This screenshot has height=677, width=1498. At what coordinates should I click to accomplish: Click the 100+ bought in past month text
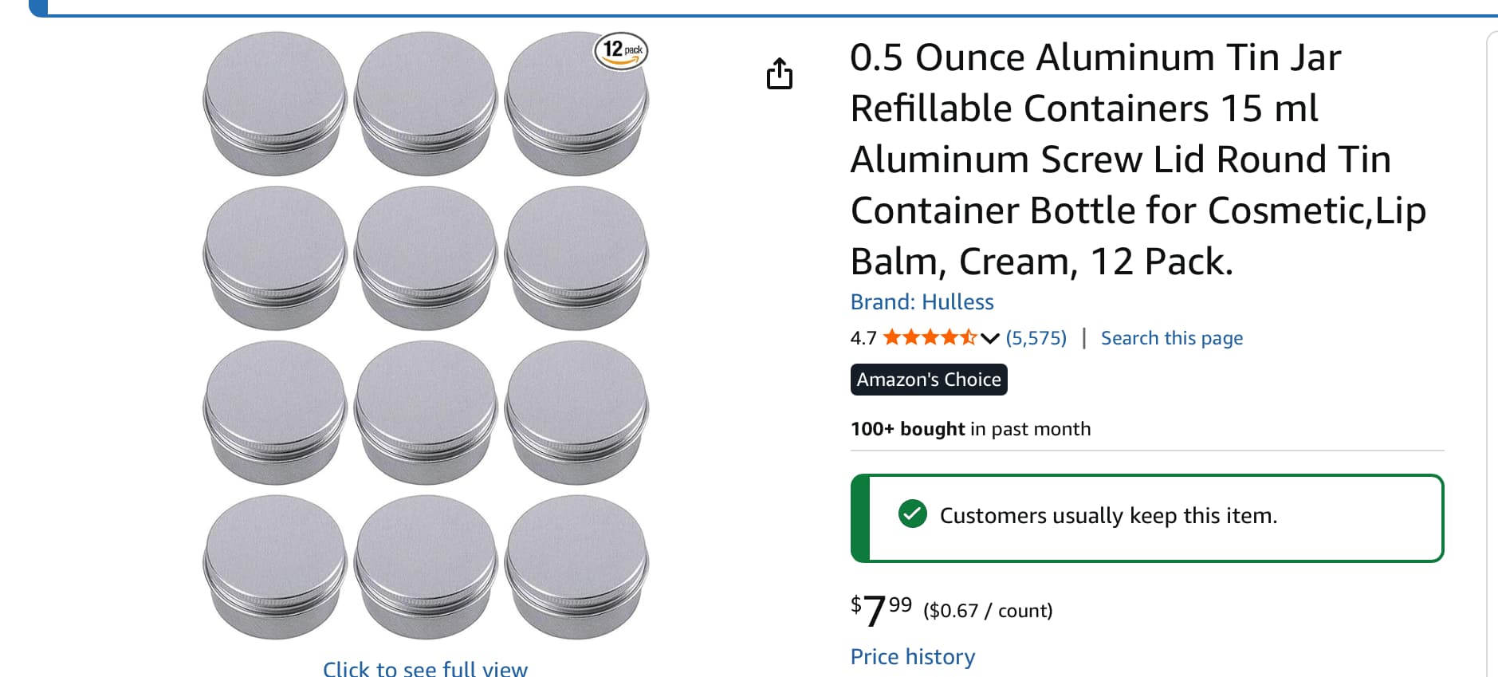[970, 429]
